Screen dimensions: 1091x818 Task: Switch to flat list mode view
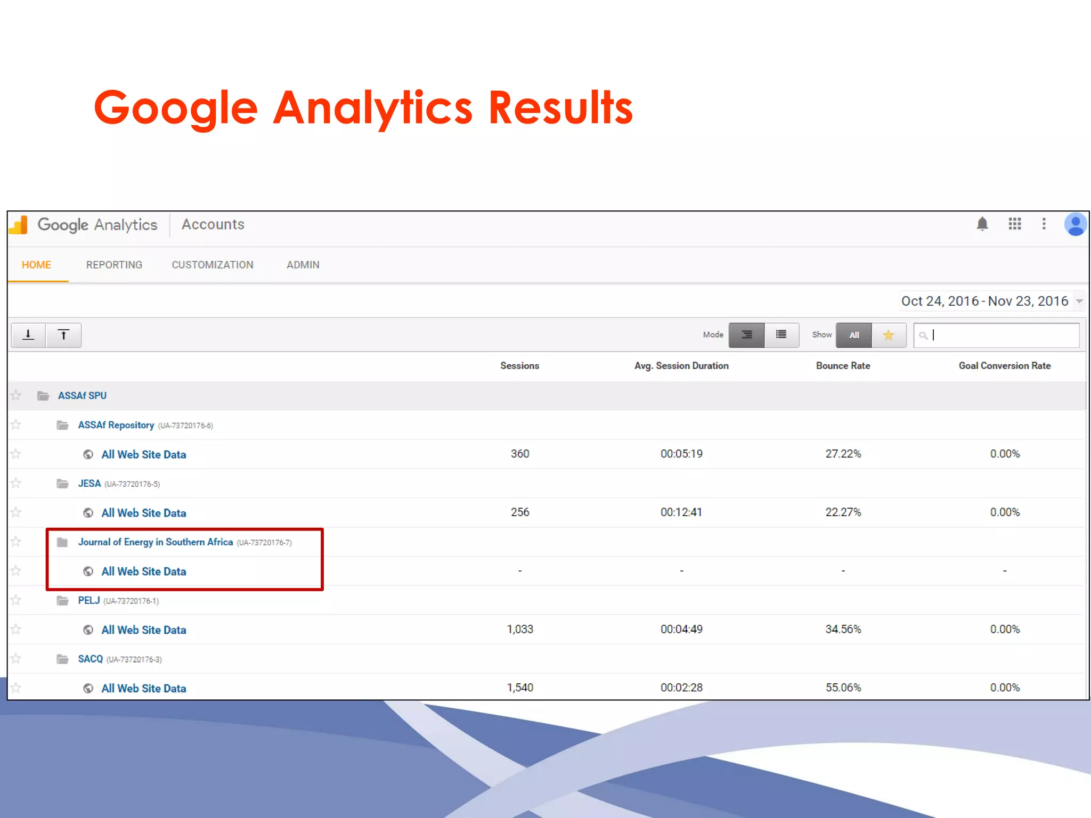point(781,335)
